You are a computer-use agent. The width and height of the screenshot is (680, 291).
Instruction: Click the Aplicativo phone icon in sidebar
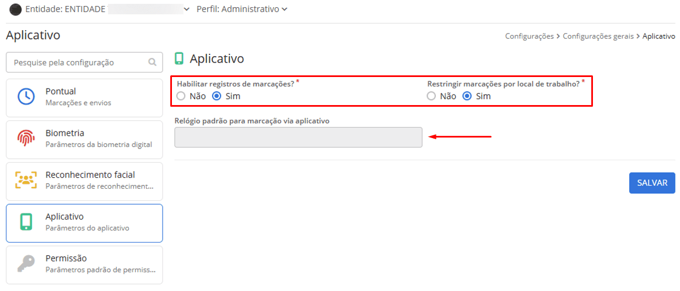(25, 222)
